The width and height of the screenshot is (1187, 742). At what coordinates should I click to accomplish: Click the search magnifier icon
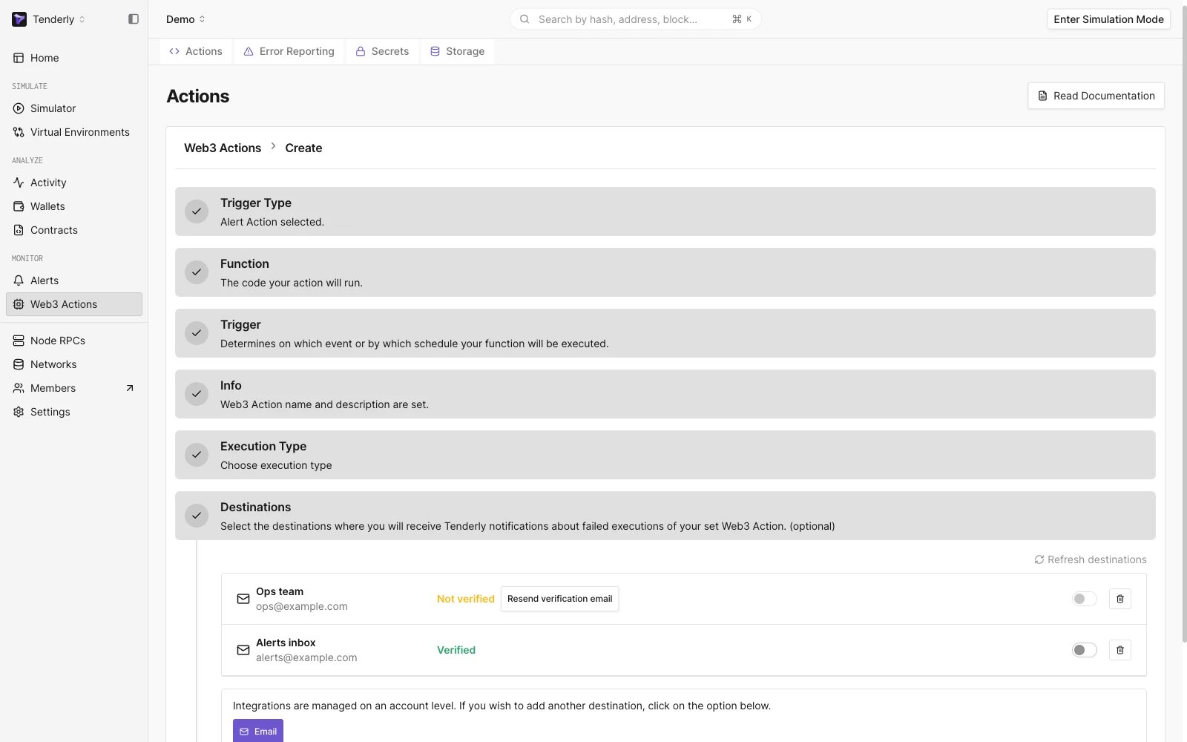tap(525, 19)
